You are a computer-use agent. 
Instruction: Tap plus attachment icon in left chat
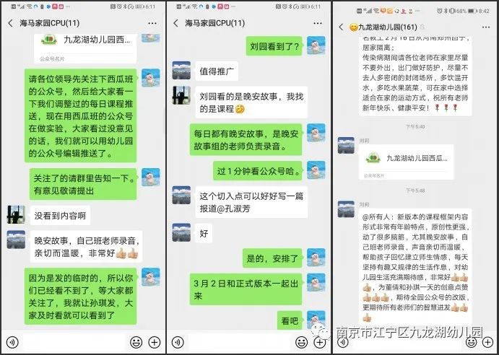(155, 342)
